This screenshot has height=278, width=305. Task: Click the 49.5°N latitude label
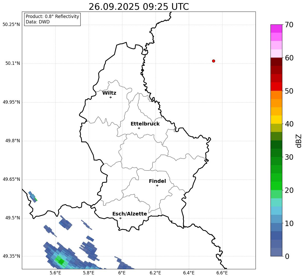[13, 218]
